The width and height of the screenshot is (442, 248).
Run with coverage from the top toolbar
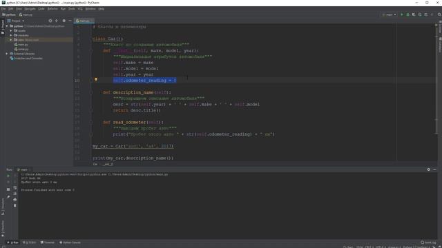414,14
